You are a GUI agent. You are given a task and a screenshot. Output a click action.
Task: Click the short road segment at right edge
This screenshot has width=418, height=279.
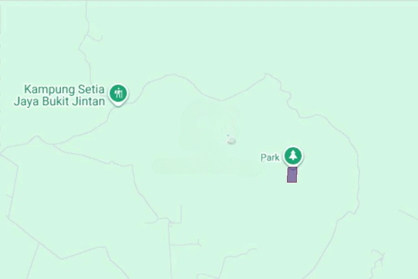coord(408,215)
